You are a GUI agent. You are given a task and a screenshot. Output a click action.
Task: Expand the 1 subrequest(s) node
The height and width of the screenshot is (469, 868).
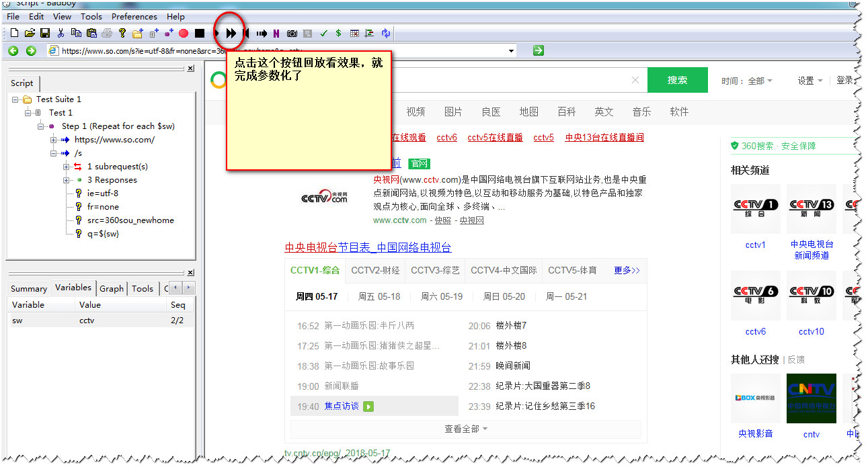pyautogui.click(x=67, y=167)
